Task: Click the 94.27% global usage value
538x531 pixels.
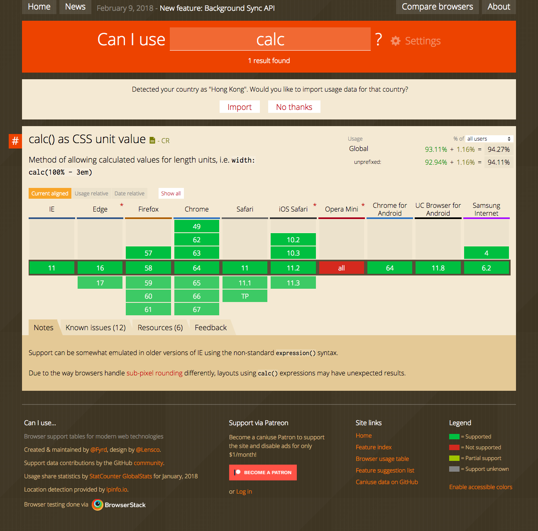Action: pyautogui.click(x=499, y=149)
